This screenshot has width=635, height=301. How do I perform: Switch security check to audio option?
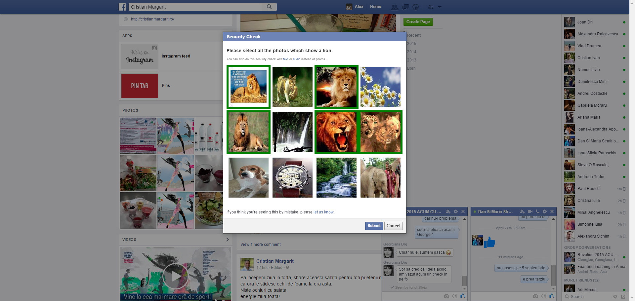click(x=297, y=59)
